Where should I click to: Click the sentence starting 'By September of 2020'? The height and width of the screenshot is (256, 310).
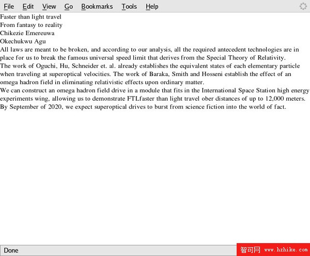[143, 107]
